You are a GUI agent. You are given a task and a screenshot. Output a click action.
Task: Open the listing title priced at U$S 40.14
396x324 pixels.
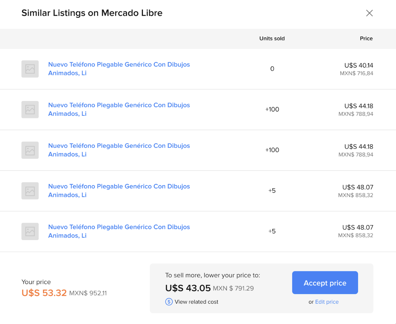pos(119,69)
